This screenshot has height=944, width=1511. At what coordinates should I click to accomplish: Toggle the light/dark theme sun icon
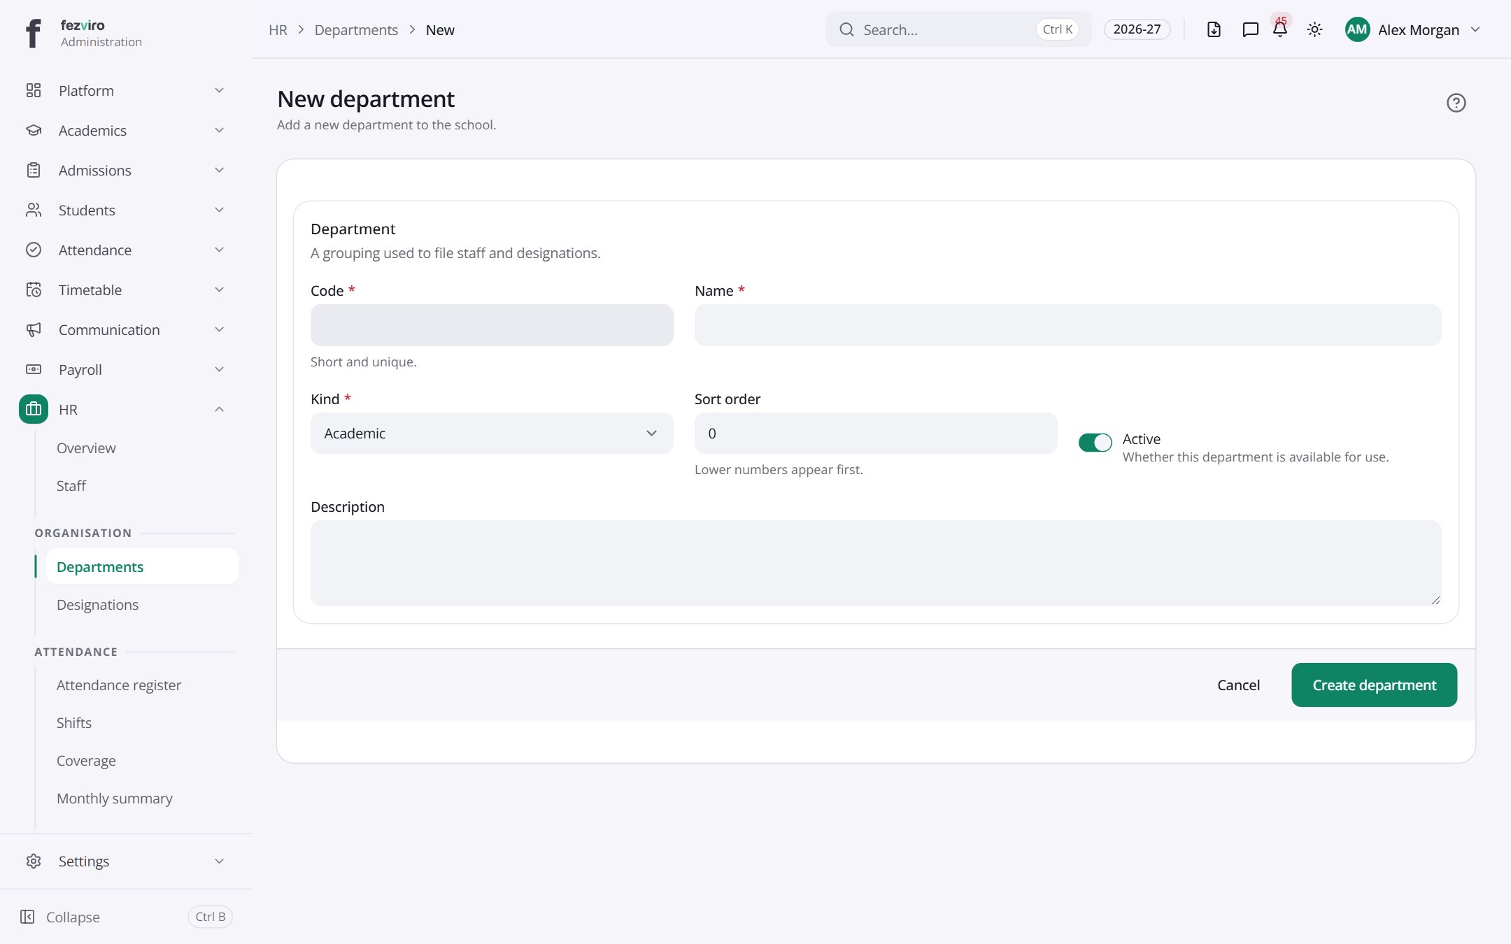pos(1314,29)
